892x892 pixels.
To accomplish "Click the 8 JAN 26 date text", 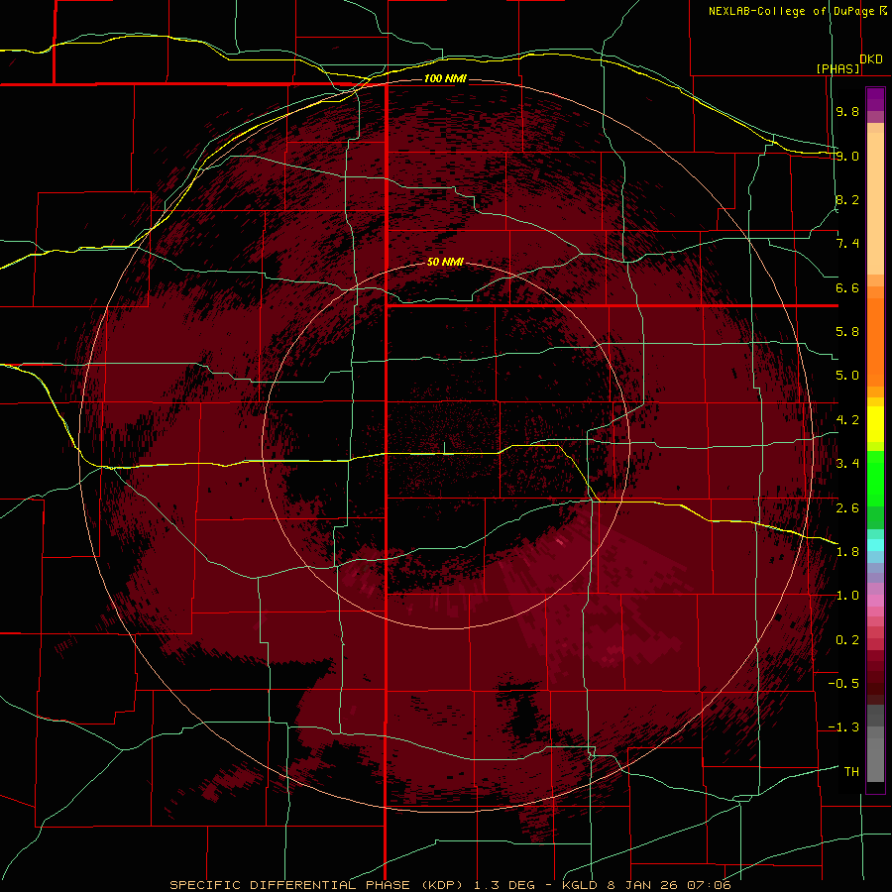I will point(643,885).
